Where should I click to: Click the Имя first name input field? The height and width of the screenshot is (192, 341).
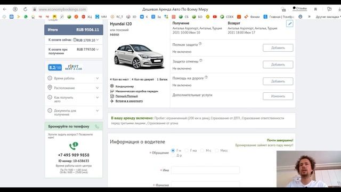(205, 170)
